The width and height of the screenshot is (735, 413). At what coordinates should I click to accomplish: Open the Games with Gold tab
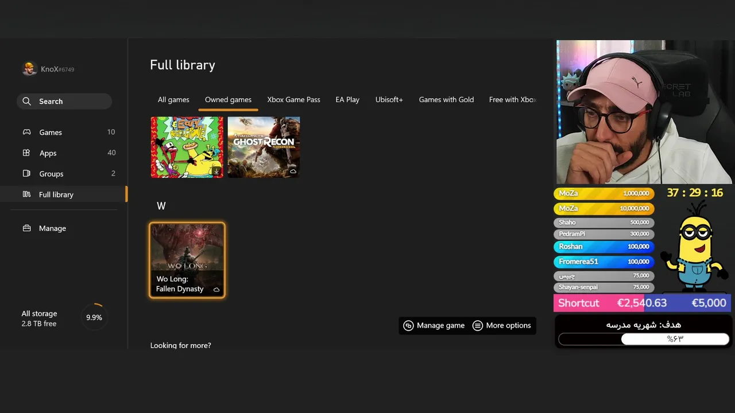click(x=446, y=99)
